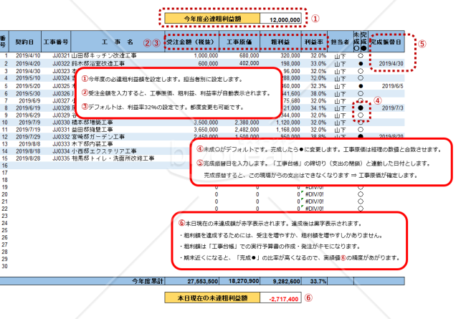Toggle the status circle in row 21
This screenshot has width=466, height=319.
[361, 201]
